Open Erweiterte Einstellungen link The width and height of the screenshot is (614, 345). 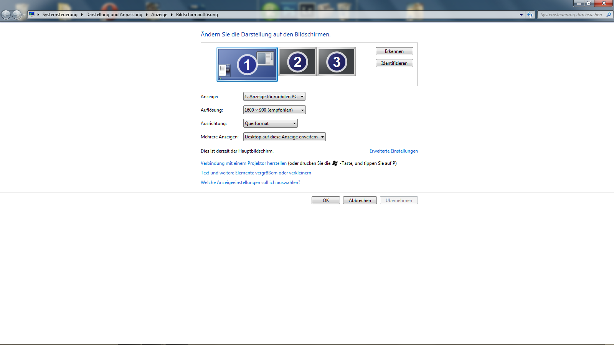(x=393, y=151)
